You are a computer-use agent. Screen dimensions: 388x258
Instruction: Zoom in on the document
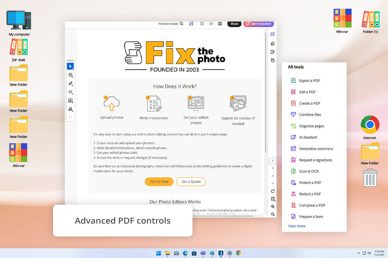pos(273,207)
